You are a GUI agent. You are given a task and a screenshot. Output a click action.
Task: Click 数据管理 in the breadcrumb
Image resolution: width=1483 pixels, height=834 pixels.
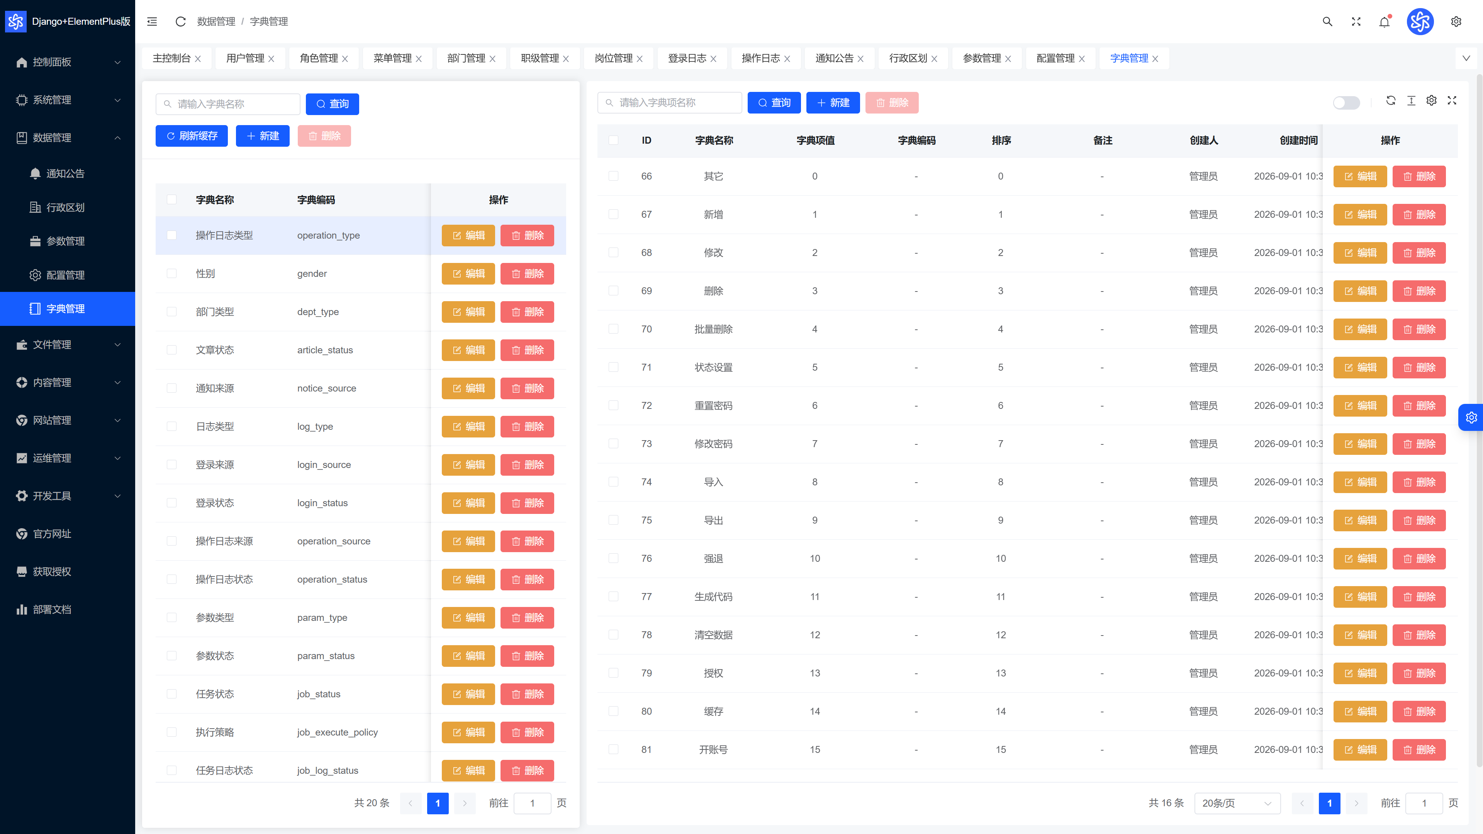click(x=216, y=21)
